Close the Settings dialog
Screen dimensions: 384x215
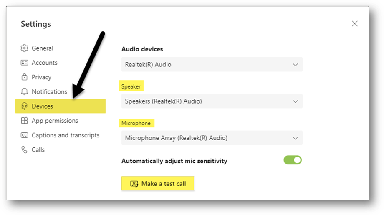coord(355,23)
